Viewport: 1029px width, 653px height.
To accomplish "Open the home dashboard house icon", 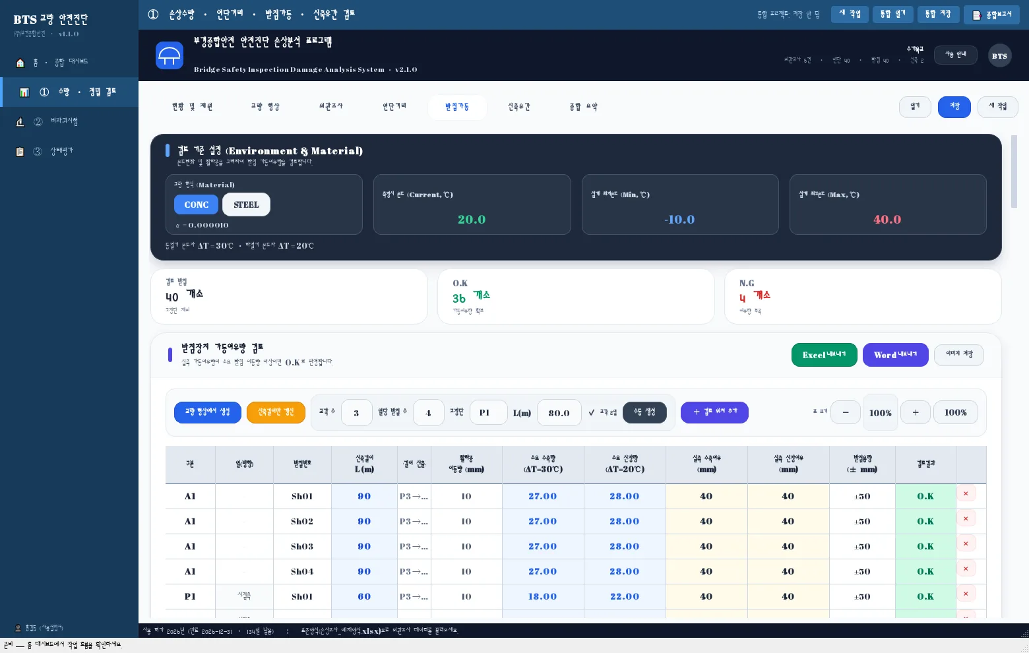I will click(20, 63).
